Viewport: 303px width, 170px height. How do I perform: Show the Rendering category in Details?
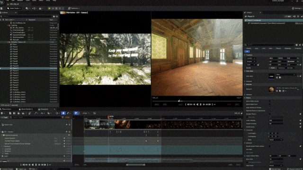click(x=287, y=48)
